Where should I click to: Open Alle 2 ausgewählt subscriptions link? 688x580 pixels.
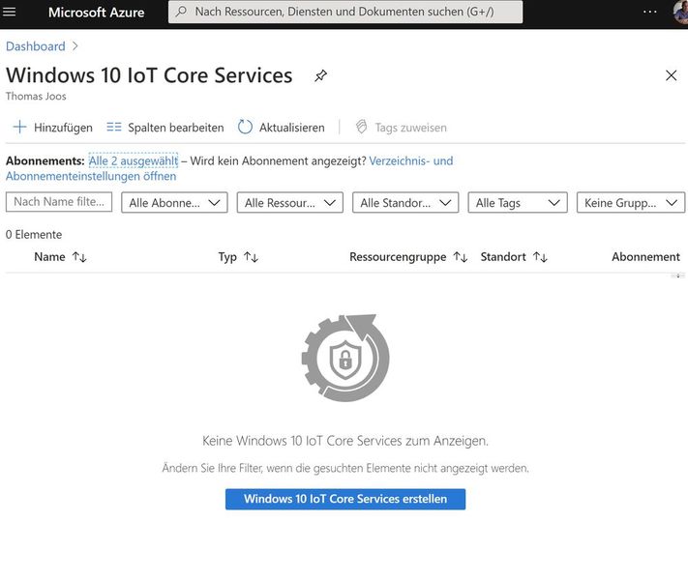(134, 160)
